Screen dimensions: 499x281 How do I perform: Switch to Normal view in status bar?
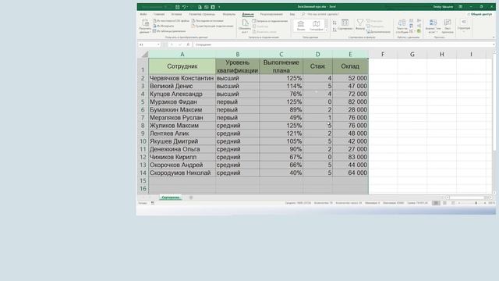click(436, 203)
